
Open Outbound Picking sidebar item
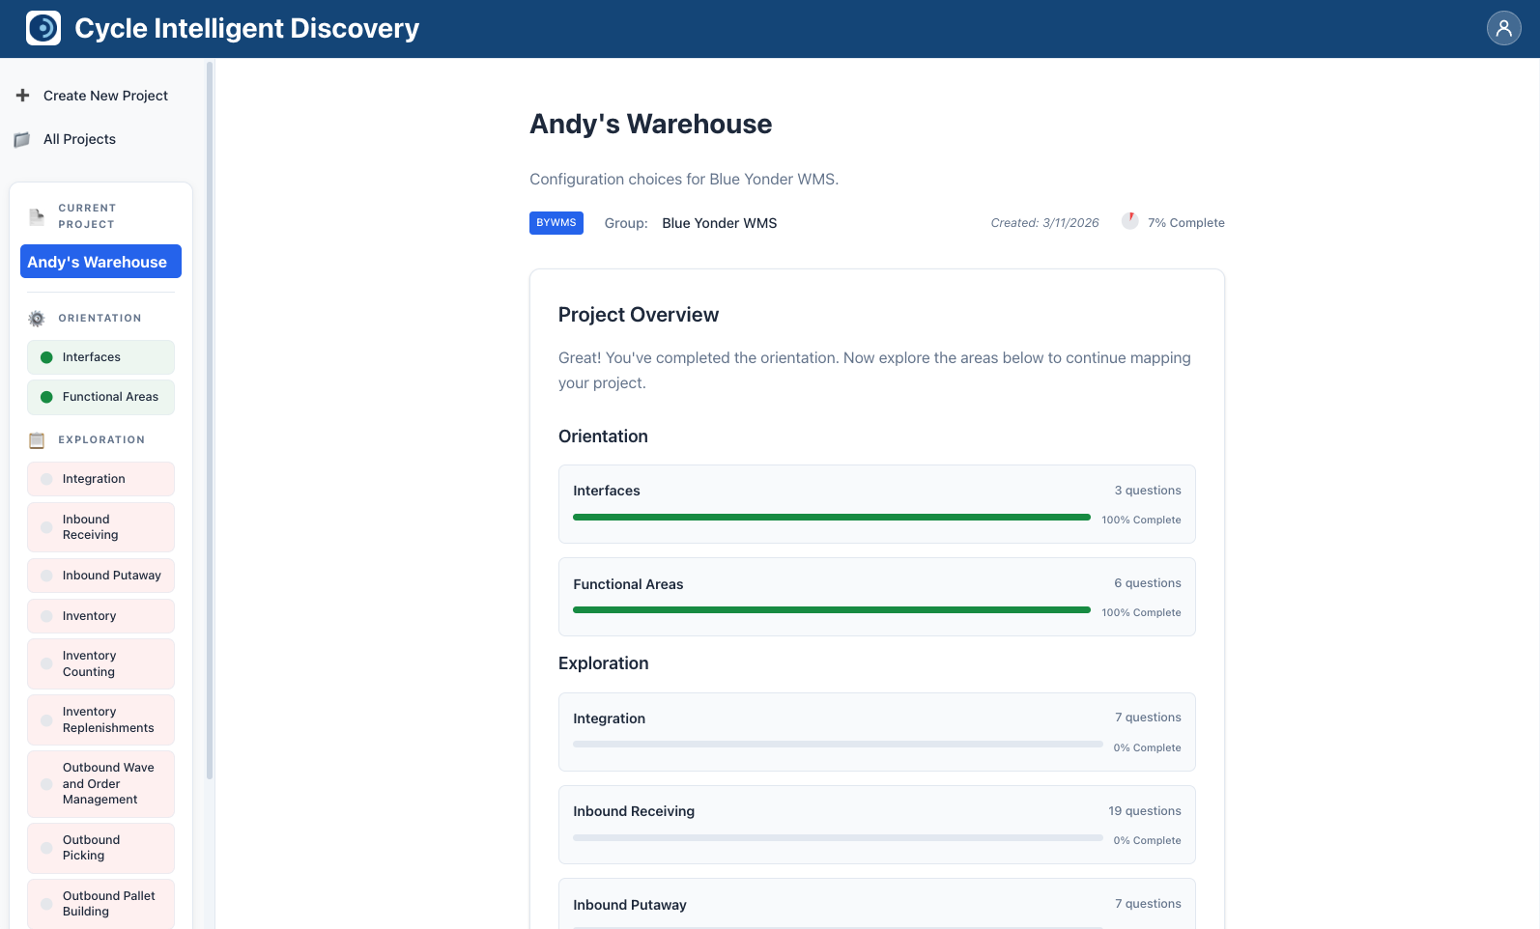click(x=100, y=848)
